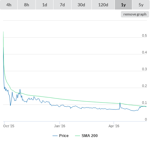Click the 0.5 y-axis label

(x=144, y=35)
